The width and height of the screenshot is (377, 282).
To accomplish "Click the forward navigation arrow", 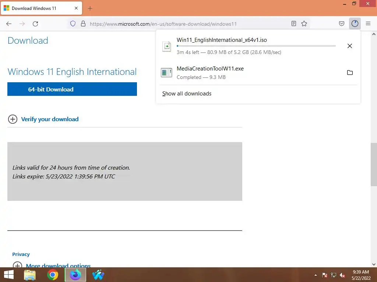I will click(22, 23).
